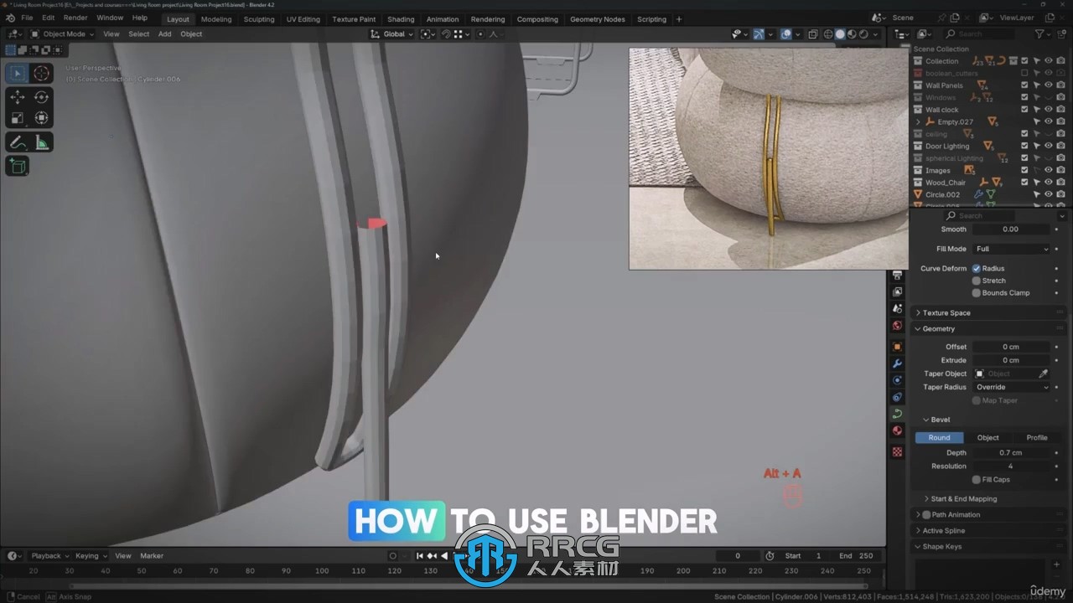Enable the boolean_cutters collection checkbox
The height and width of the screenshot is (603, 1073).
tap(1024, 73)
